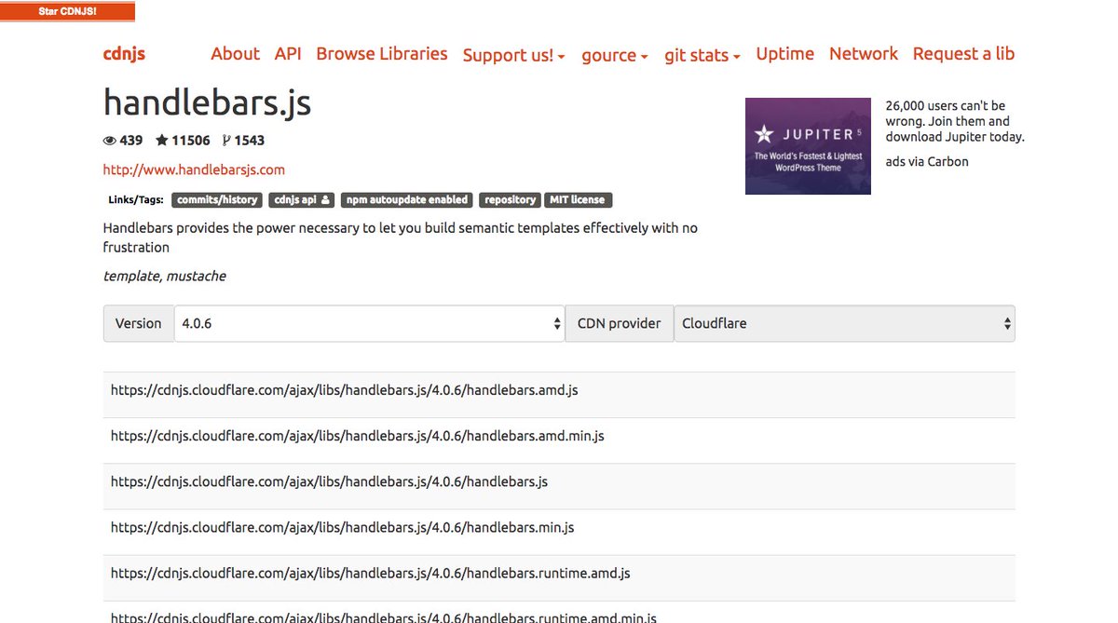Viewport: 1118px width, 623px height.
Task: Click the commits/history tag
Action: [x=217, y=199]
